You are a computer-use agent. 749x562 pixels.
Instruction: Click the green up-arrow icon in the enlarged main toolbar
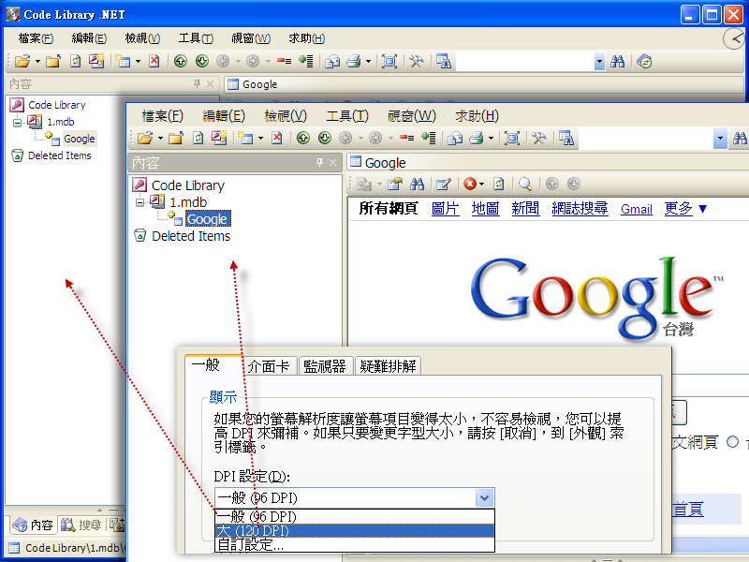pos(302,138)
